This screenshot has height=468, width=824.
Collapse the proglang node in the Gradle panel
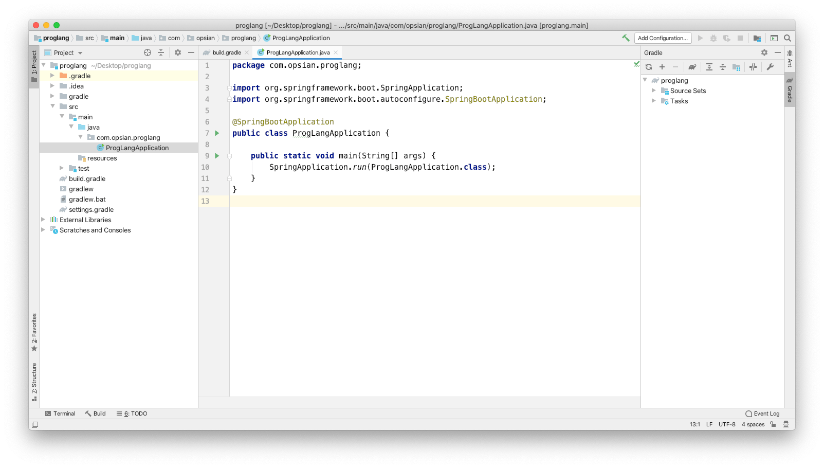[646, 80]
